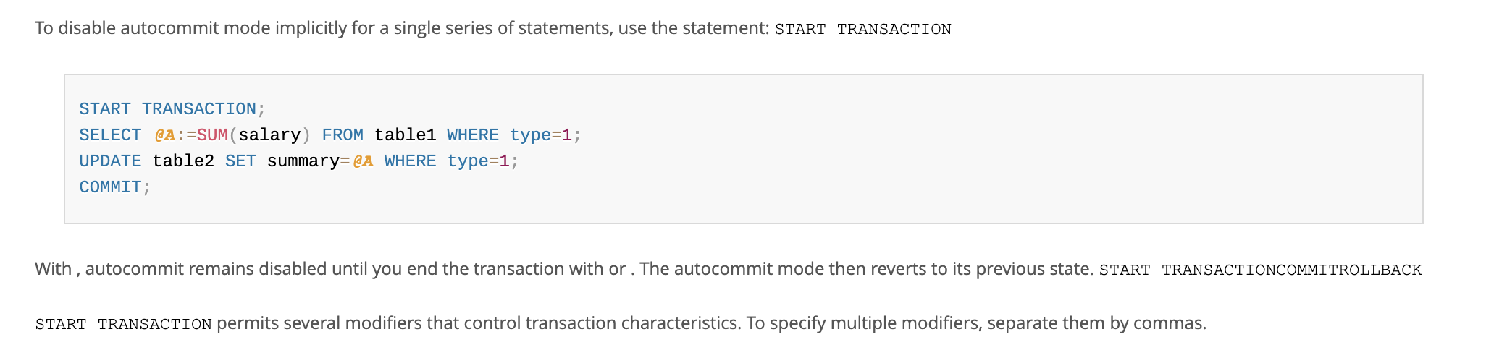Viewport: 1486px width, 350px height.
Task: Click the @A variable in the SELECT line
Action: (x=165, y=135)
